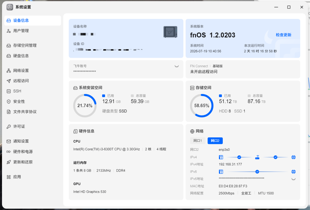310x210 pixels.
Task: Click the NAS device image thumbnail
Action: pos(170,32)
